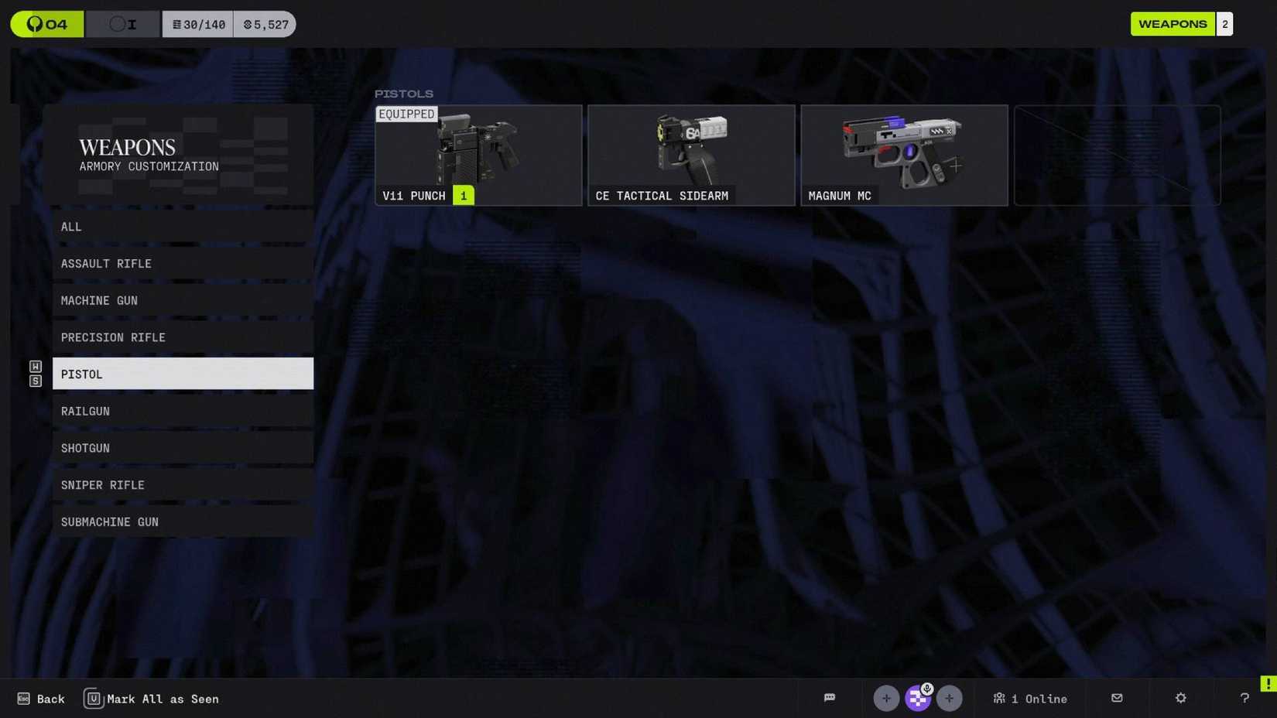
Task: Select the Submachine Gun category
Action: [183, 522]
